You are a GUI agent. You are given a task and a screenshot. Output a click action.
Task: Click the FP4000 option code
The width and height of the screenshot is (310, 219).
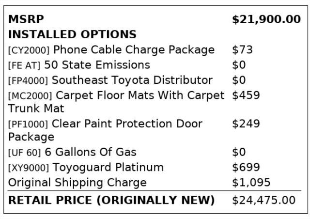[28, 81]
